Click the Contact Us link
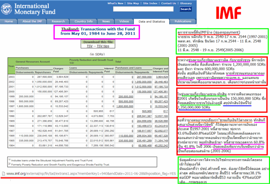This screenshot has height=184, width=270. 169,3
